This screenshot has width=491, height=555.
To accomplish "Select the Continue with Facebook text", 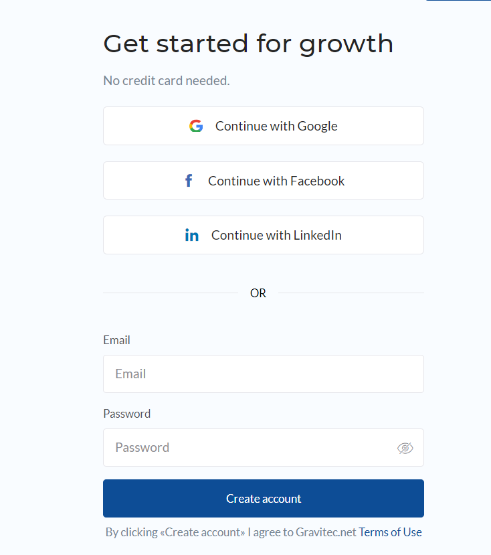I will click(x=276, y=181).
